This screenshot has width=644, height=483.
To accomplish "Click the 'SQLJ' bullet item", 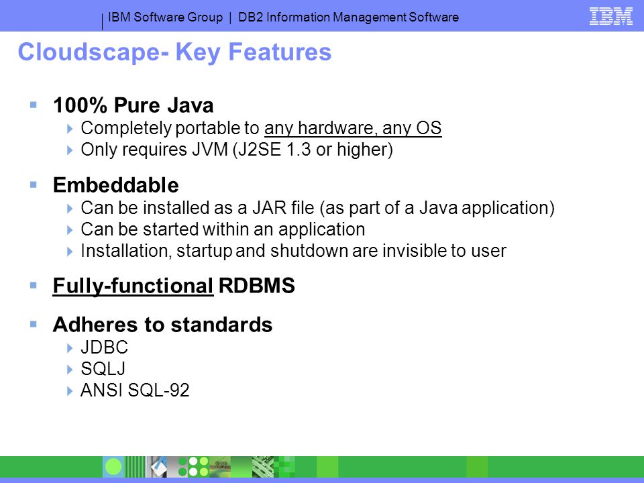I will tap(103, 369).
